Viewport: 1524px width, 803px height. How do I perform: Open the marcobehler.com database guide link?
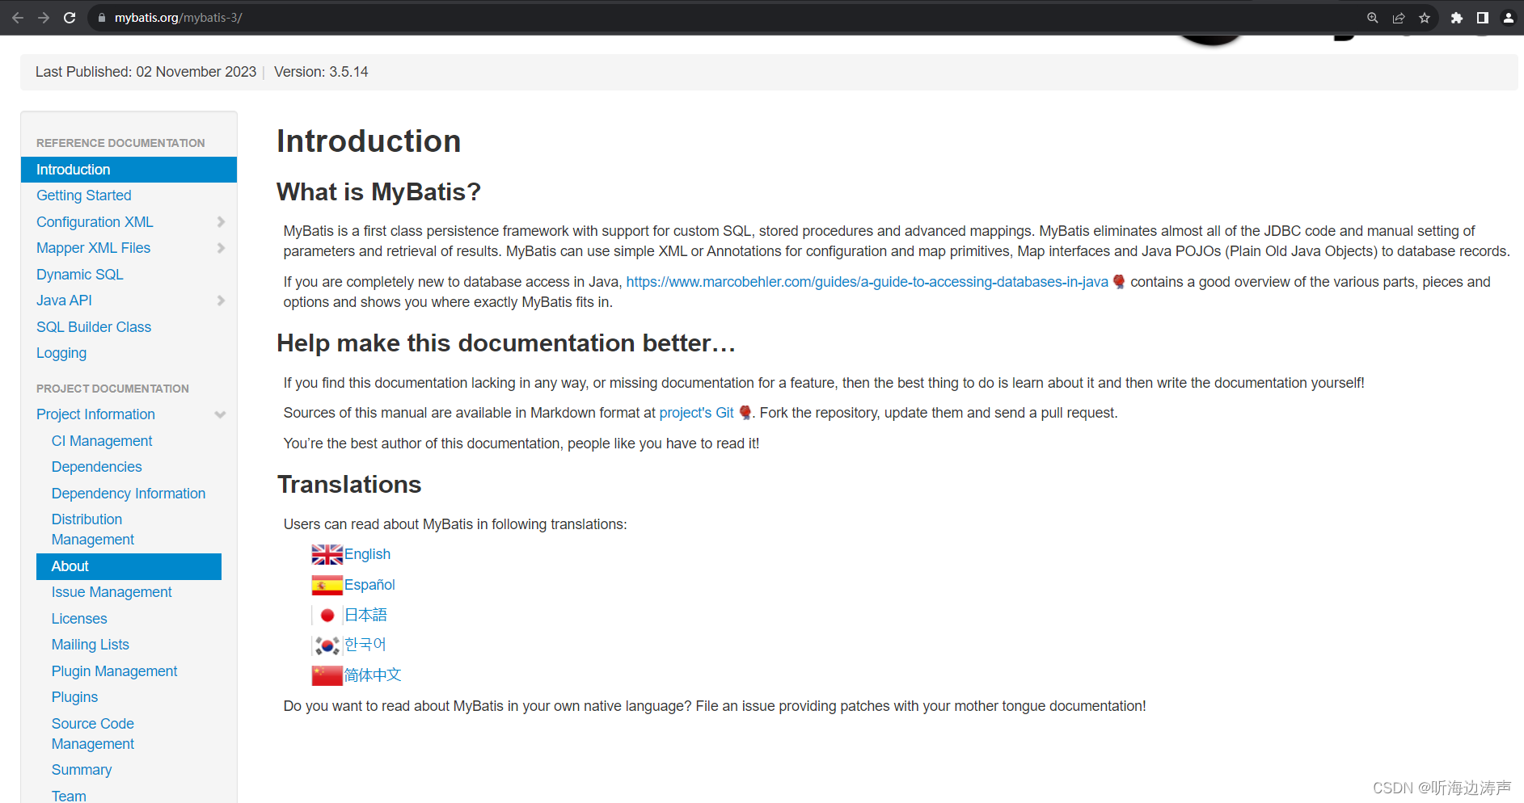[x=867, y=282]
